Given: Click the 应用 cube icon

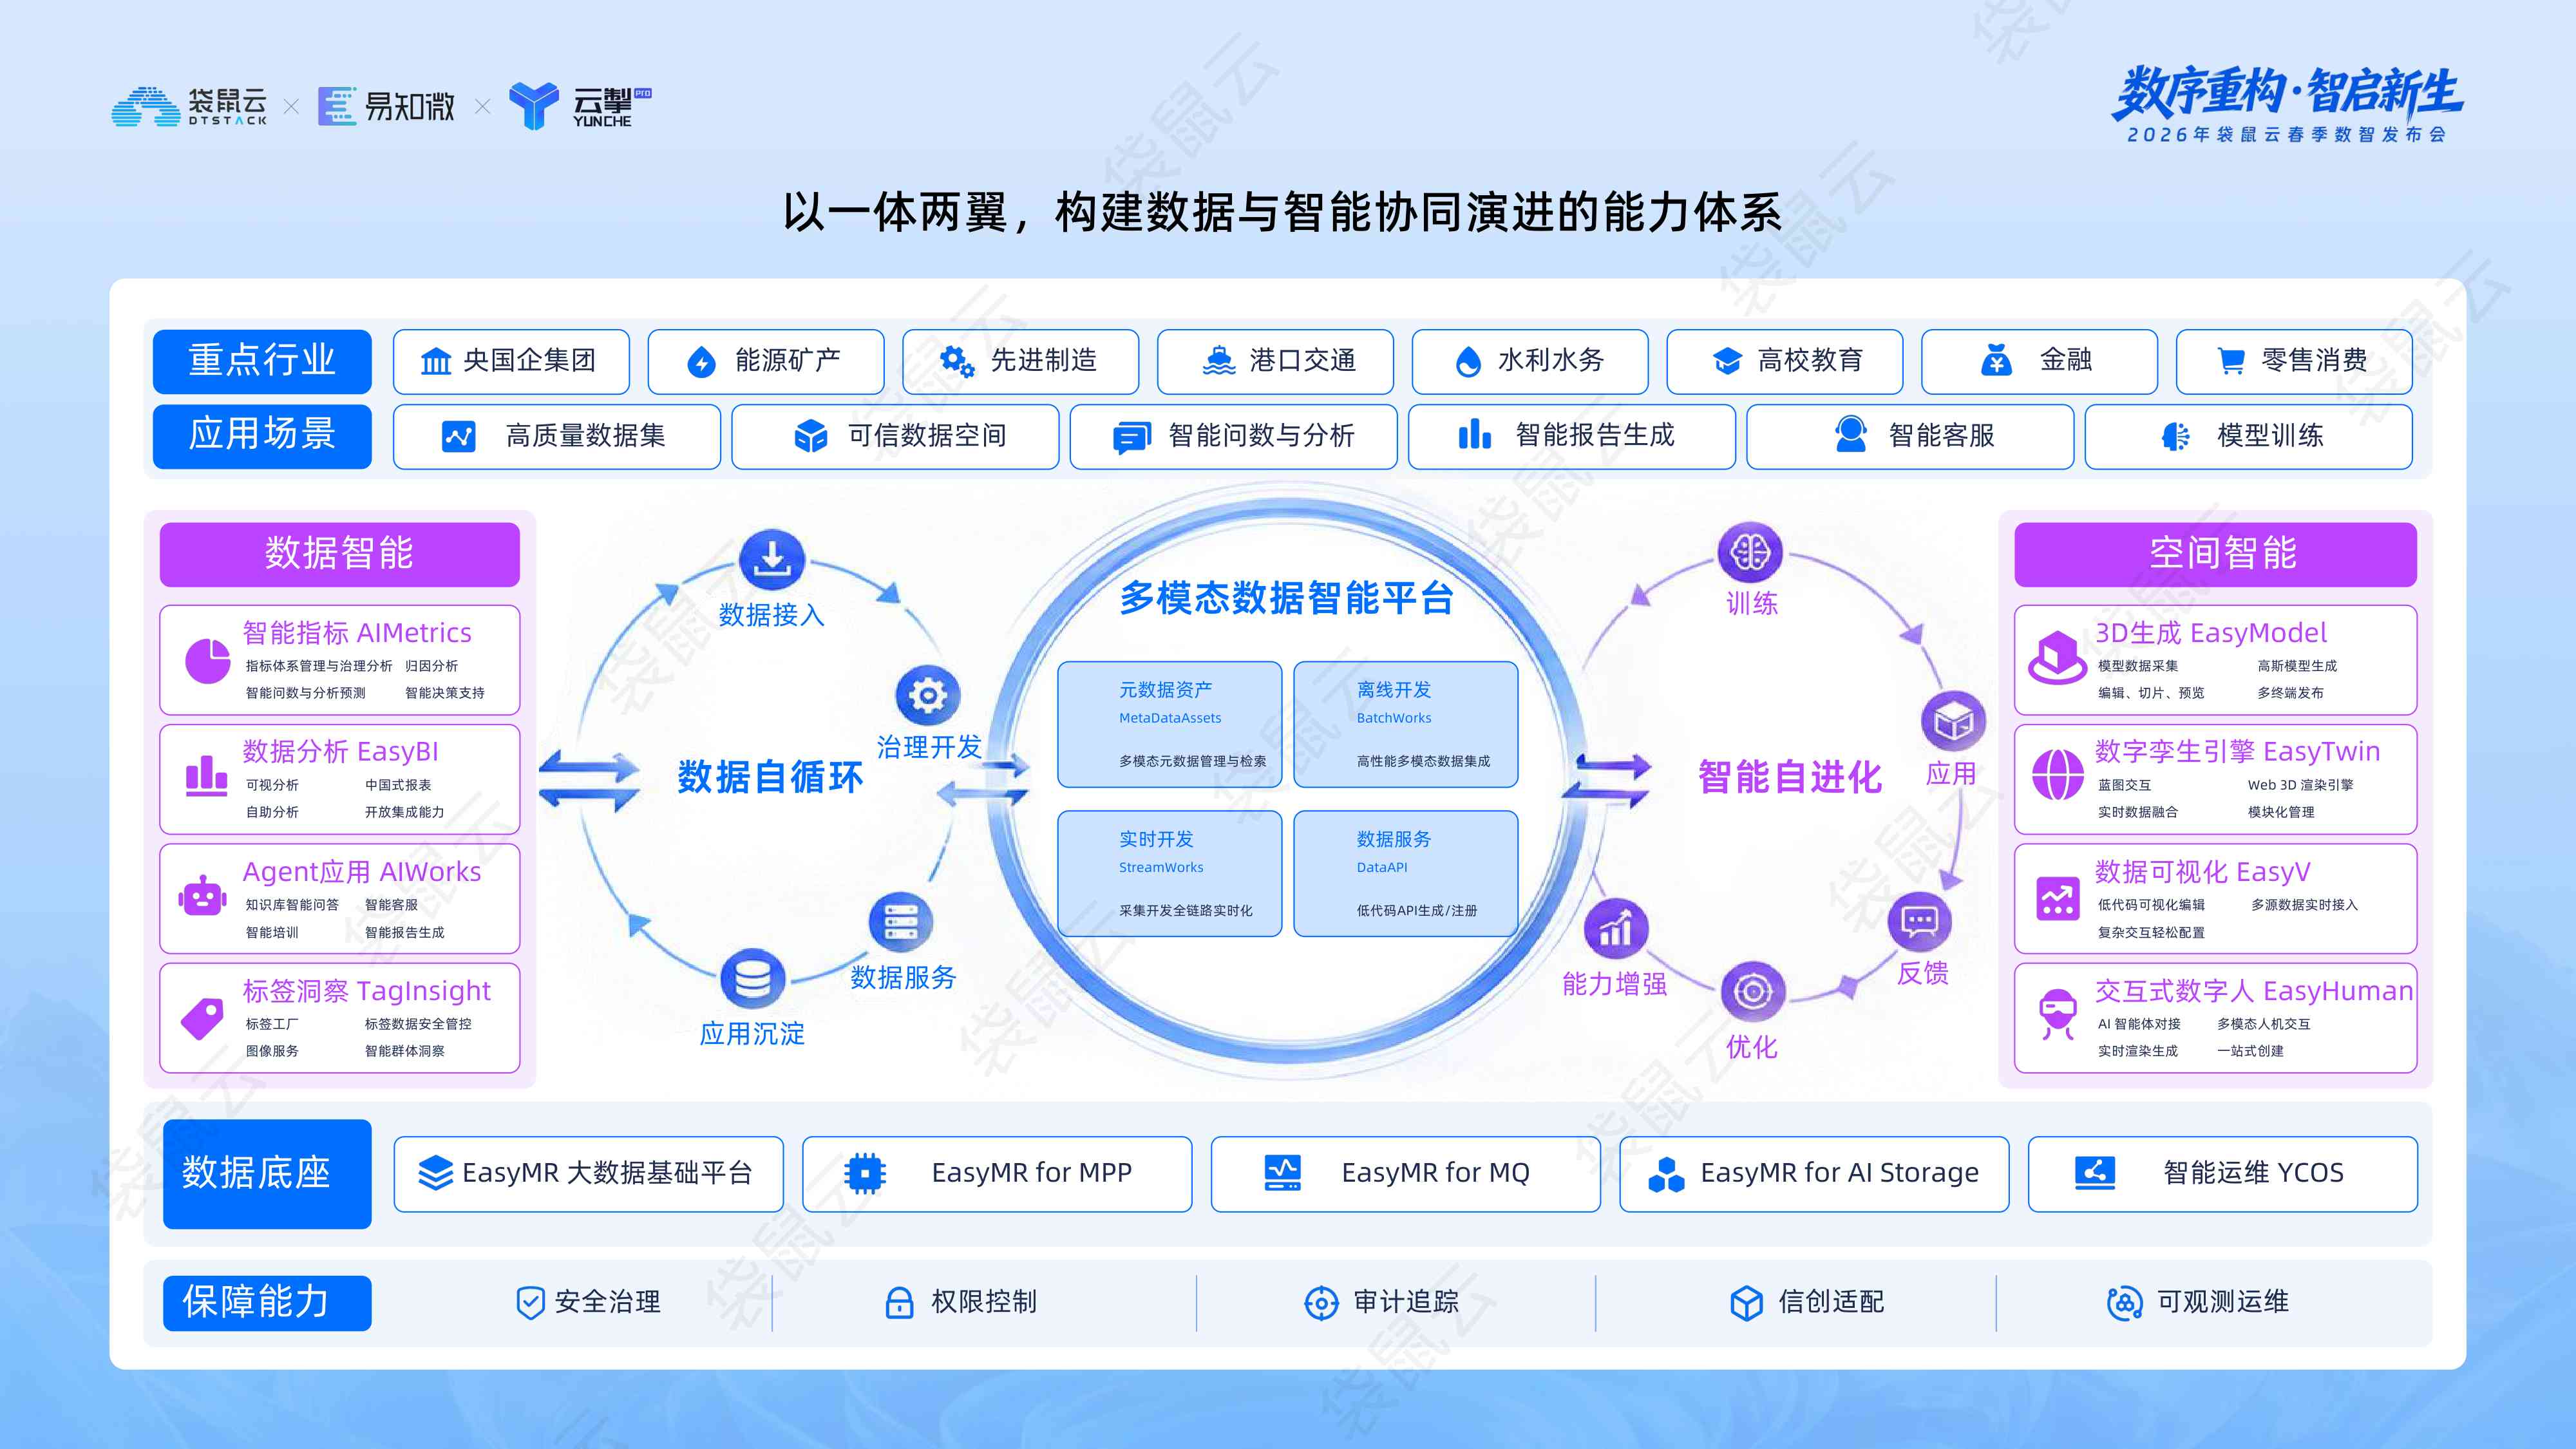Looking at the screenshot, I should pos(1952,721).
